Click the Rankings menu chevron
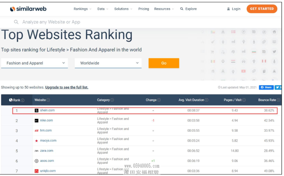The image size is (284, 176). (x=90, y=9)
